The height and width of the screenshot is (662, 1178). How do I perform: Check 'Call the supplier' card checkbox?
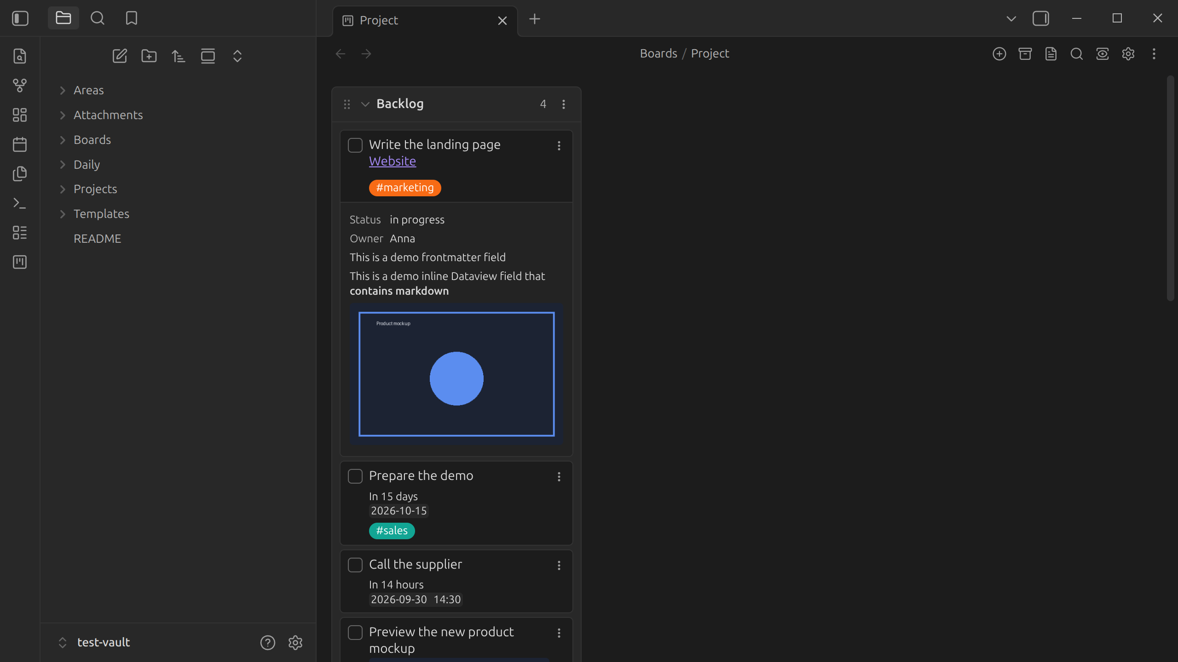pos(355,565)
